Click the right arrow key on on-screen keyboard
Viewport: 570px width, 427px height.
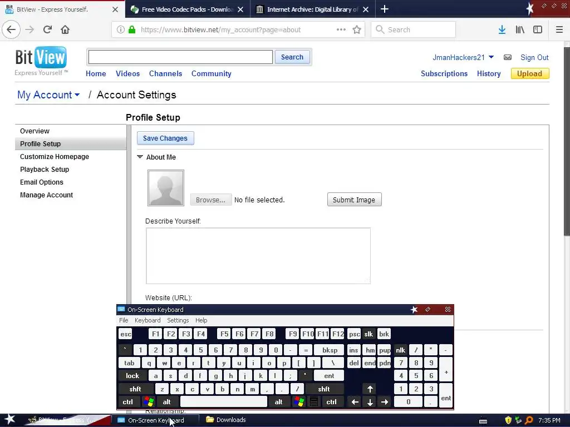point(384,402)
